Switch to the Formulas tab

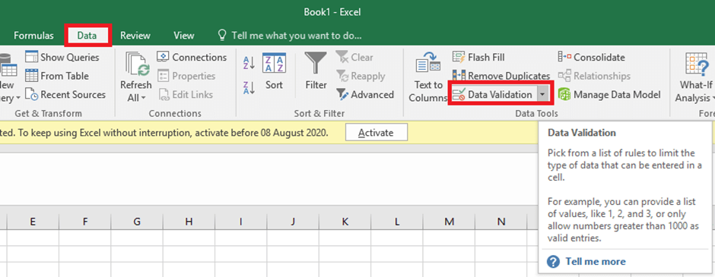[33, 36]
